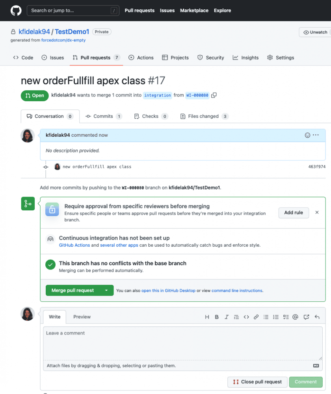The width and height of the screenshot is (331, 394).
Task: Insert a quote block icon
Action: coord(236,317)
